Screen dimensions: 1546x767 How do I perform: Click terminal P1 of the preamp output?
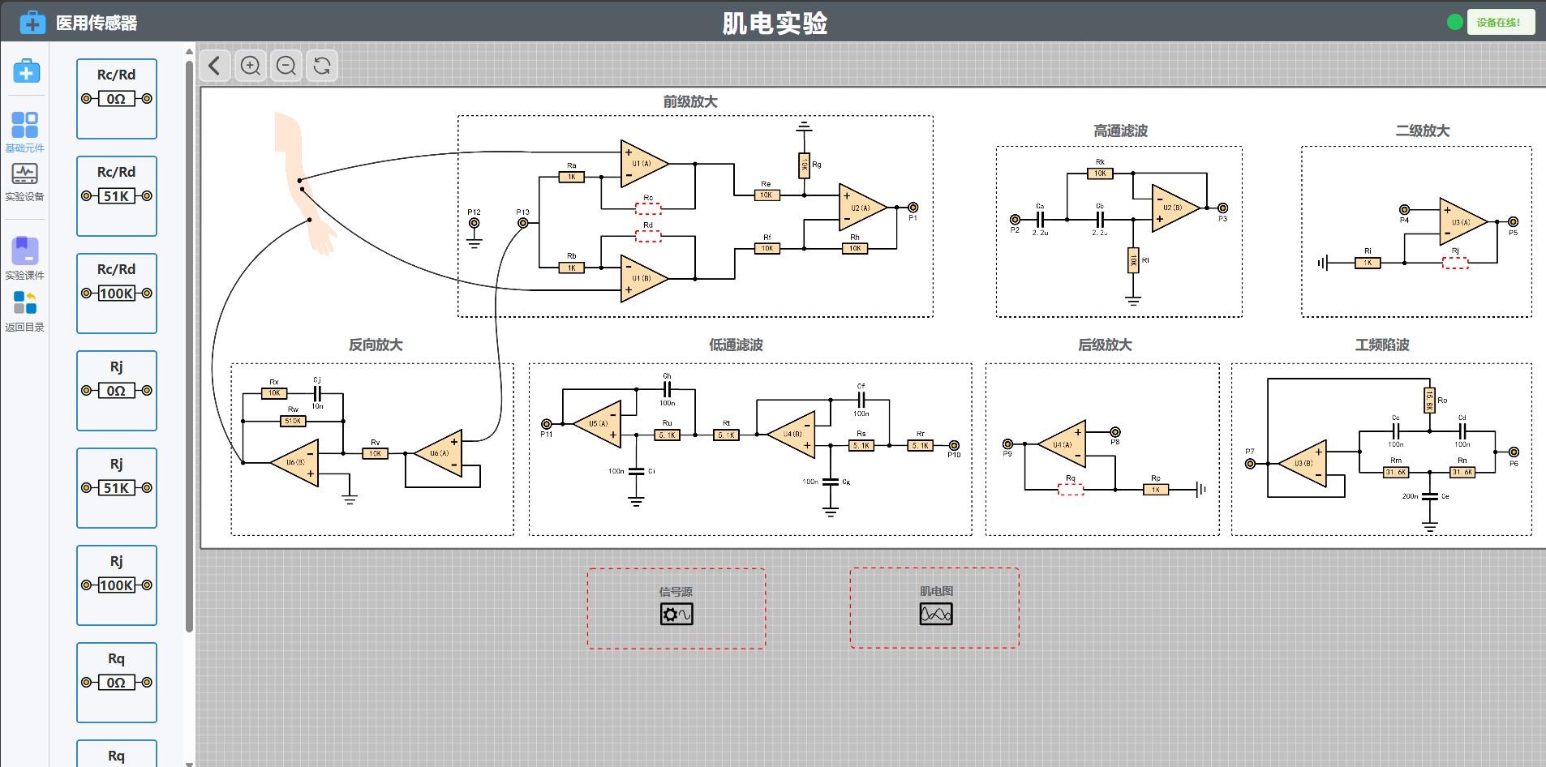coord(913,208)
